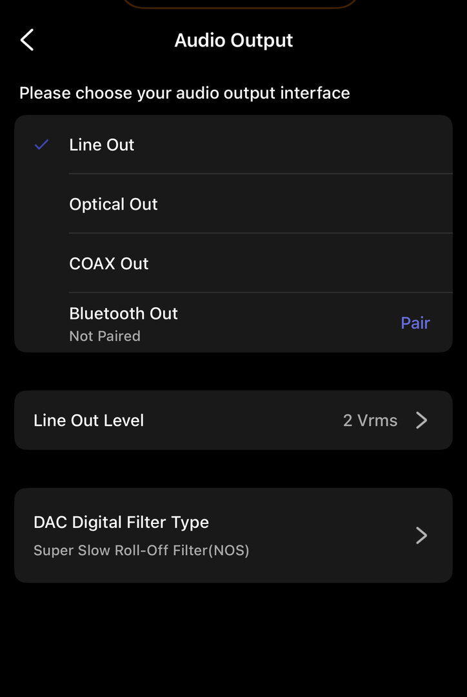467x697 pixels.
Task: Expand the DAC Digital Filter Type chevron
Action: (x=421, y=536)
